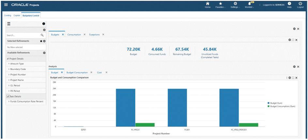This screenshot has width=308, height=140.
Task: Close the Exceptions tab
Action: click(103, 35)
